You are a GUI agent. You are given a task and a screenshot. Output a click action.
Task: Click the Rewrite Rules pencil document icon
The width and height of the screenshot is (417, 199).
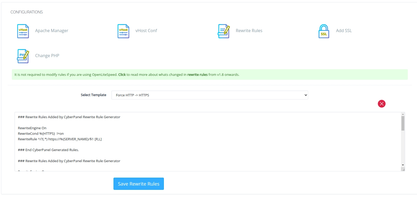tap(224, 31)
